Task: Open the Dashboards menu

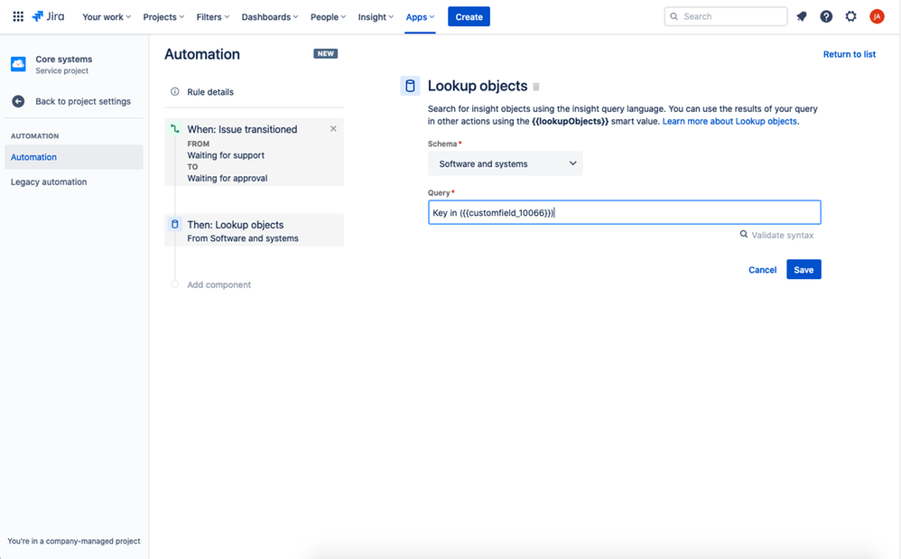Action: pos(270,16)
